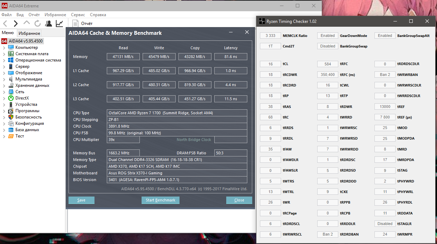Expand the Операционная система tree node
The width and height of the screenshot is (437, 244).
(4, 60)
